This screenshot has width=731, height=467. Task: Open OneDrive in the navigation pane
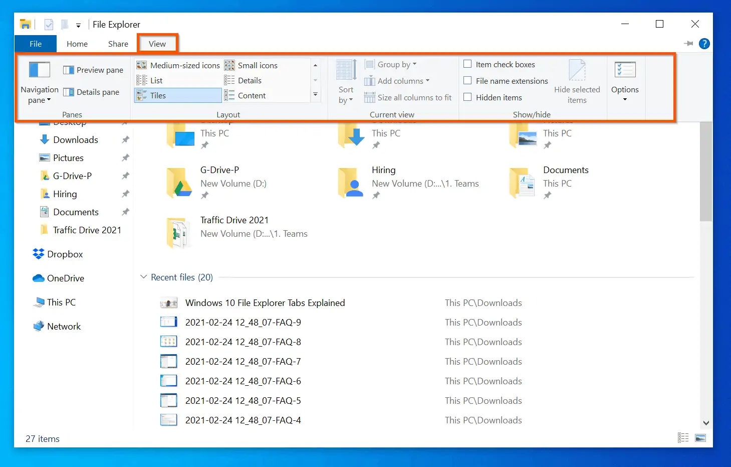pos(65,278)
